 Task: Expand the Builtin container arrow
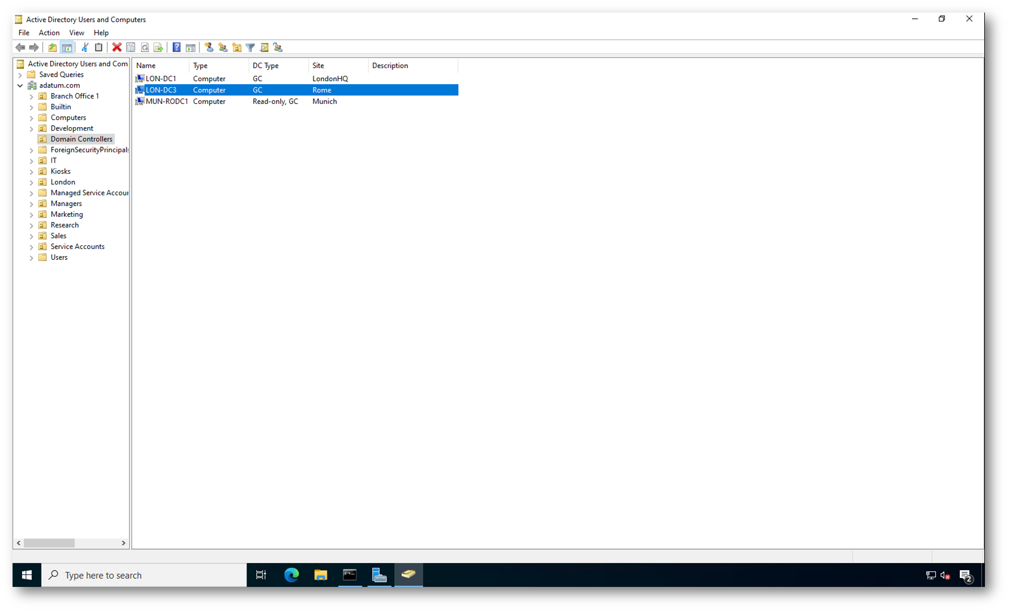tap(32, 107)
